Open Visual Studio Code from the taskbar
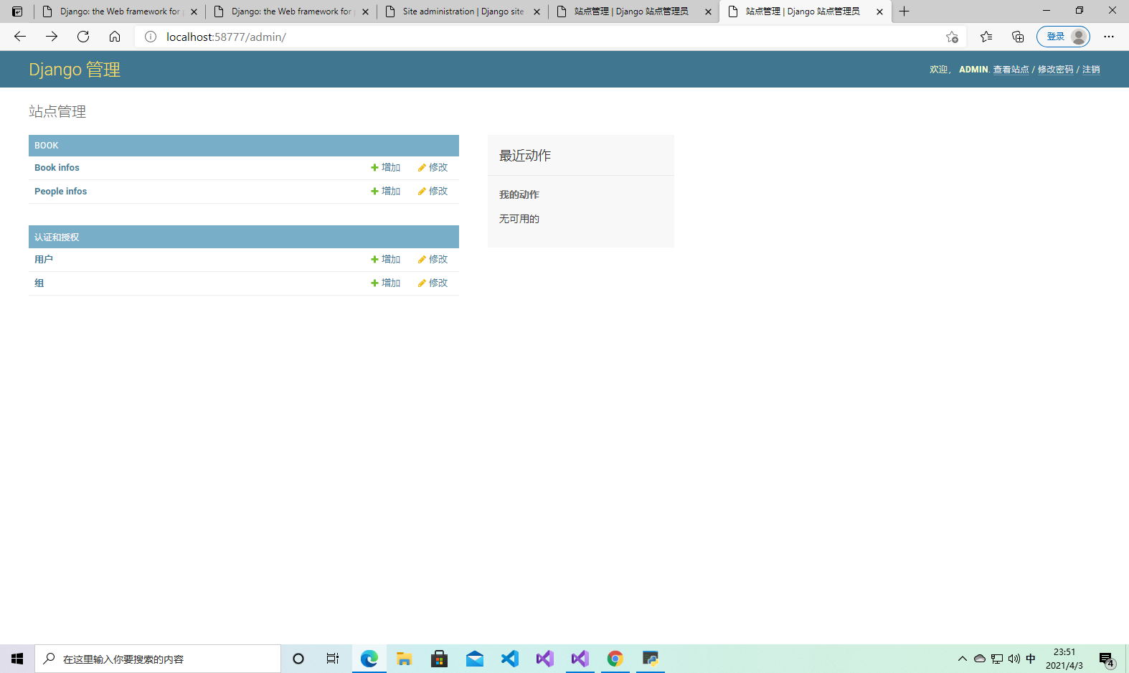 pos(510,659)
